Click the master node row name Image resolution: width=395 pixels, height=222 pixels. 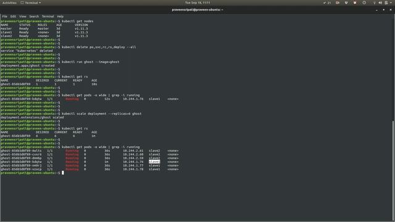6,29
